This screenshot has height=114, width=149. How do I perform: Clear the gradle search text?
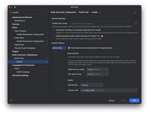45,12
